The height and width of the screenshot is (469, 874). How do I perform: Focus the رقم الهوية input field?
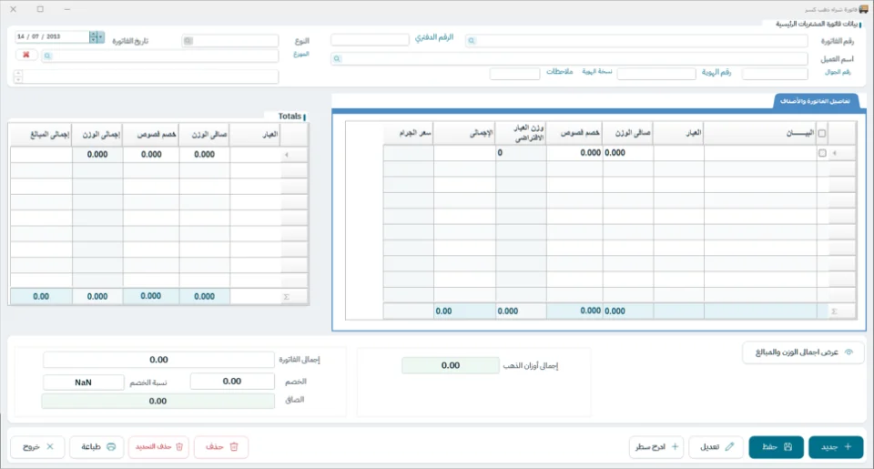(656, 74)
